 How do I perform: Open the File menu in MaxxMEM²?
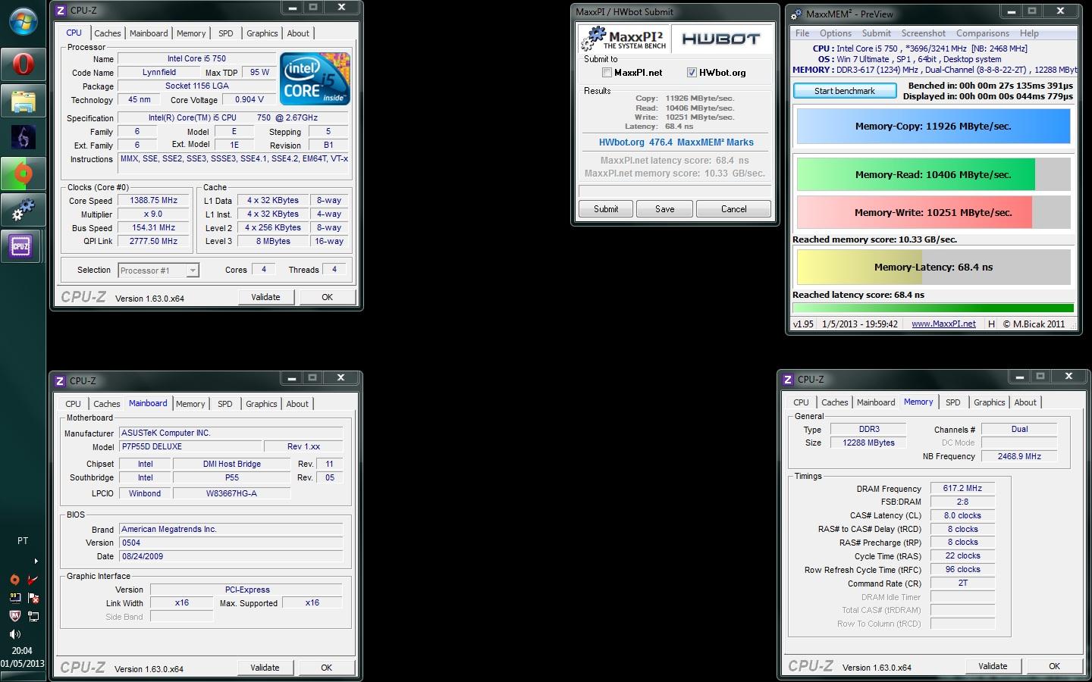(802, 33)
